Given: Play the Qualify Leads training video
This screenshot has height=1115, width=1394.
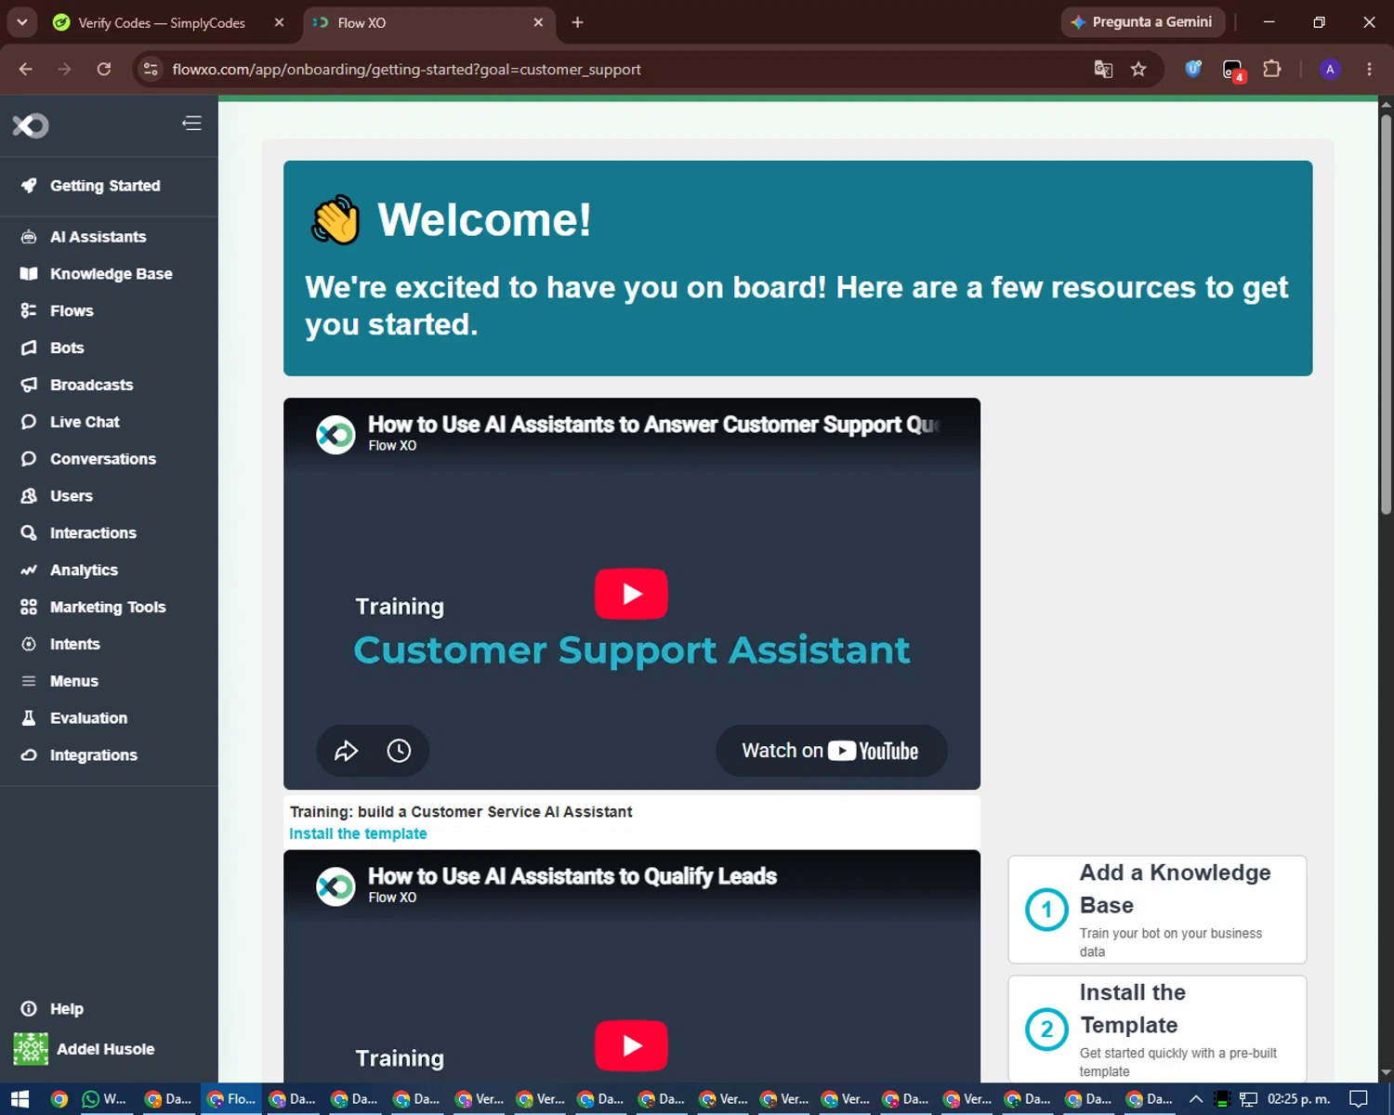Looking at the screenshot, I should [x=631, y=1045].
